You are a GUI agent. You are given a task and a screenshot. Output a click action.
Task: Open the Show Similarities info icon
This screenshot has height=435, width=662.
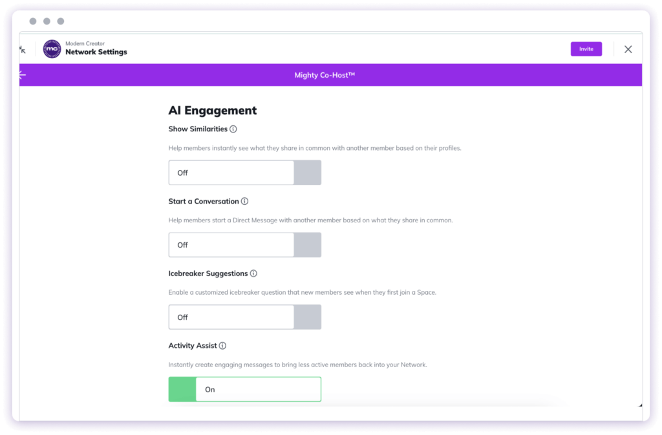point(233,129)
